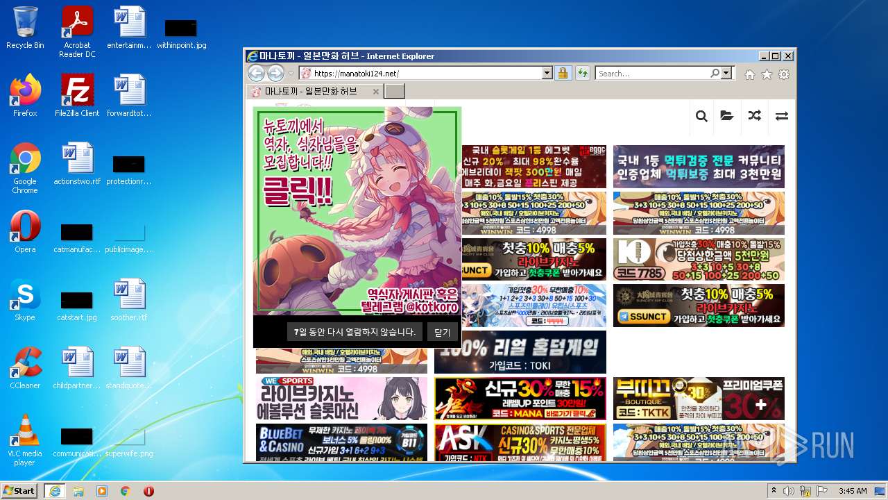Screen dimensions: 888x500
Task: Go back with Internet Explorer back arrow
Action: click(256, 73)
